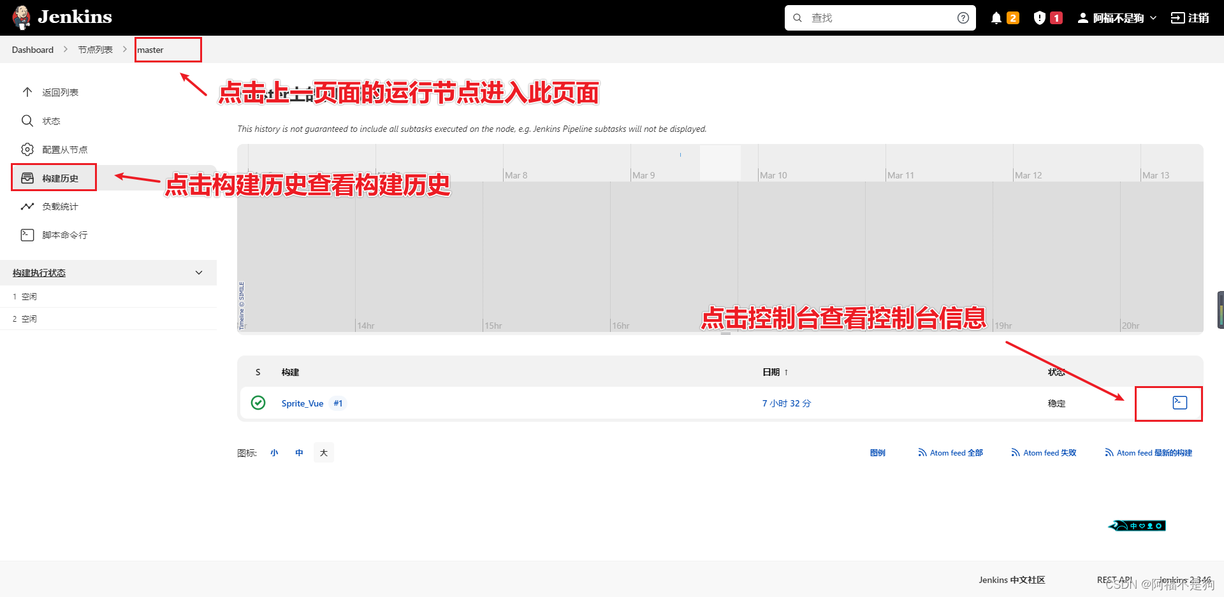1224x597 pixels.
Task: Open 配置从节点 settings
Action: tap(64, 150)
